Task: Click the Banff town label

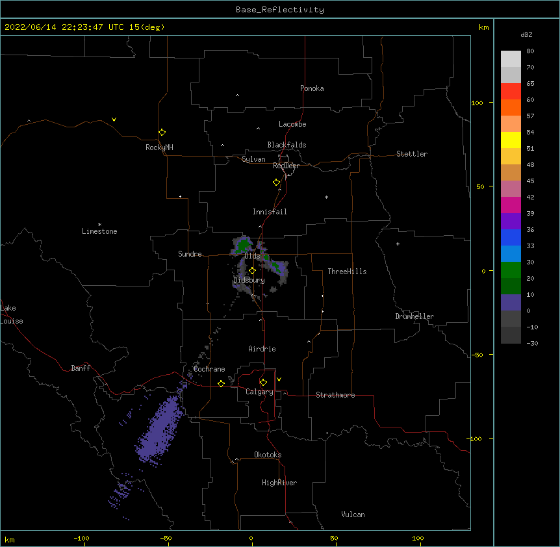Action: tap(81, 368)
